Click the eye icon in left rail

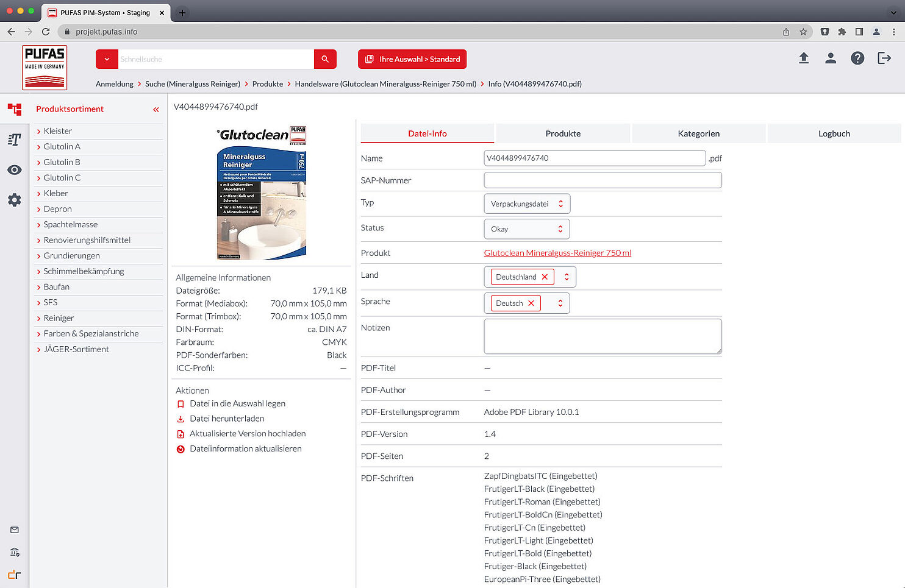pyautogui.click(x=15, y=170)
